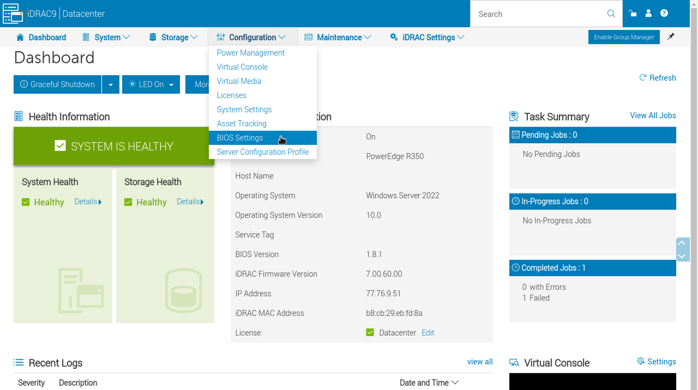Viewport: 698px width, 390px height.
Task: Expand the Storage menu chevron
Action: 194,37
